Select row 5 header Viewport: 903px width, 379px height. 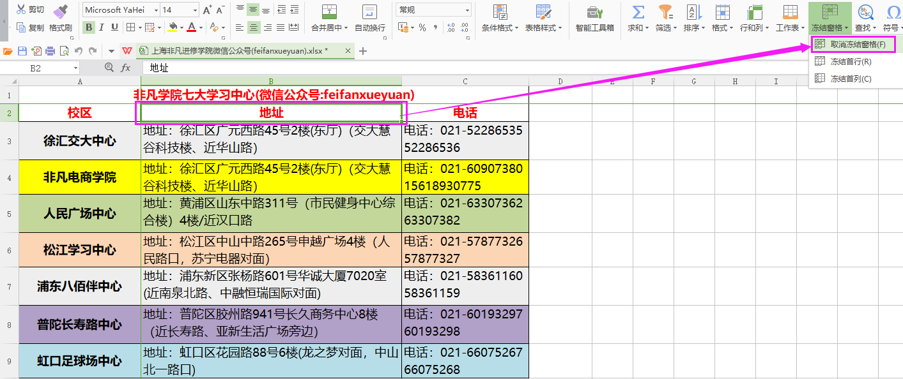[9, 214]
